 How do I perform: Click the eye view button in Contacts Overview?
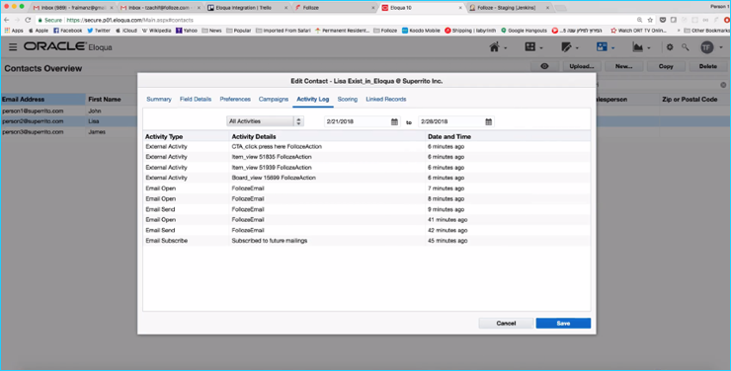544,66
